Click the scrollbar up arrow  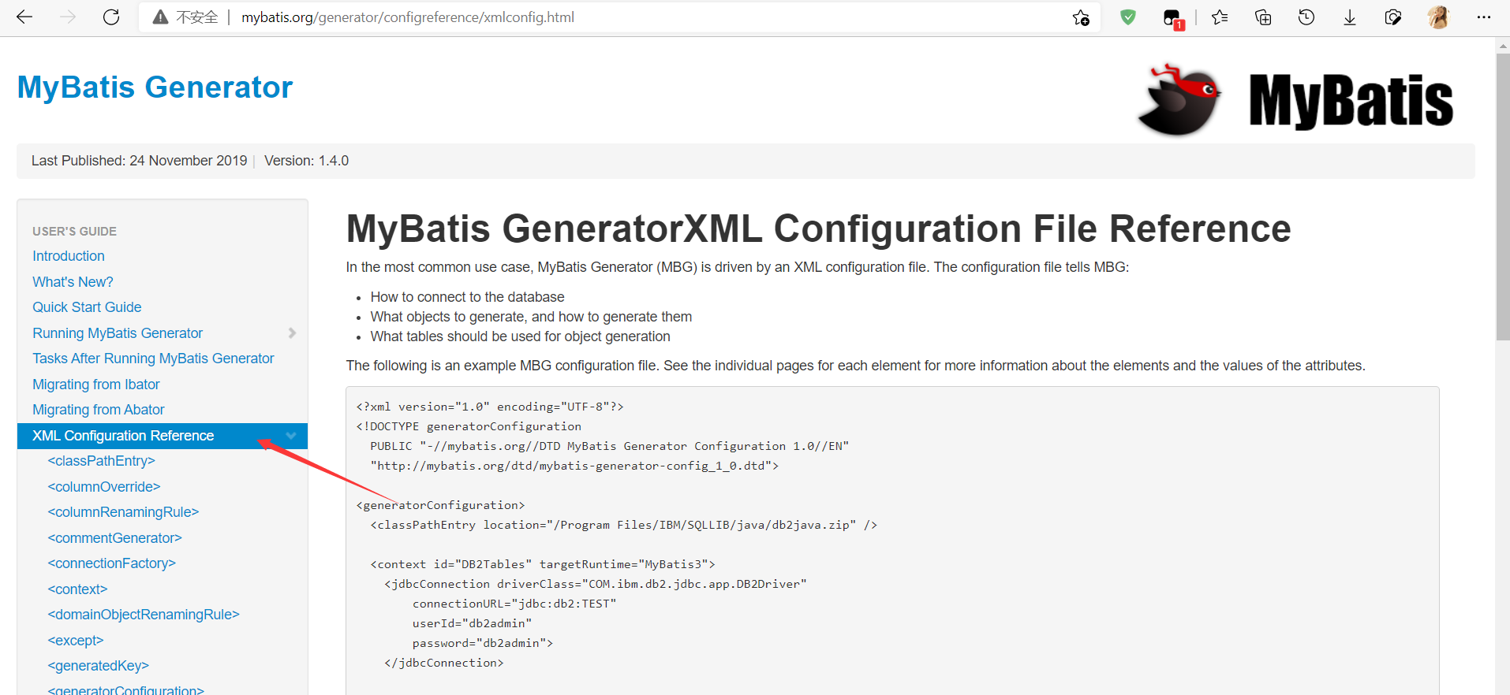click(1502, 45)
